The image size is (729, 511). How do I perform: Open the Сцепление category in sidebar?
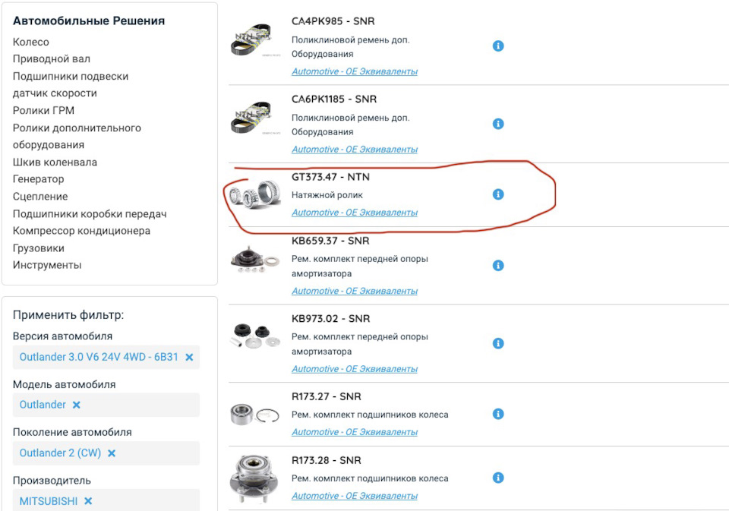[39, 196]
